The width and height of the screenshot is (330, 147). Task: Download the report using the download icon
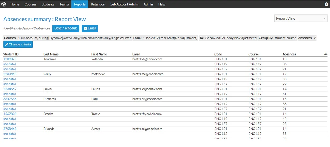[x=326, y=54]
